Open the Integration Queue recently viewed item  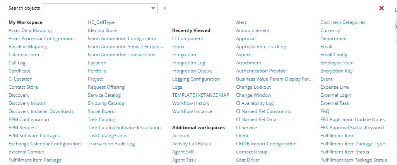click(x=192, y=71)
